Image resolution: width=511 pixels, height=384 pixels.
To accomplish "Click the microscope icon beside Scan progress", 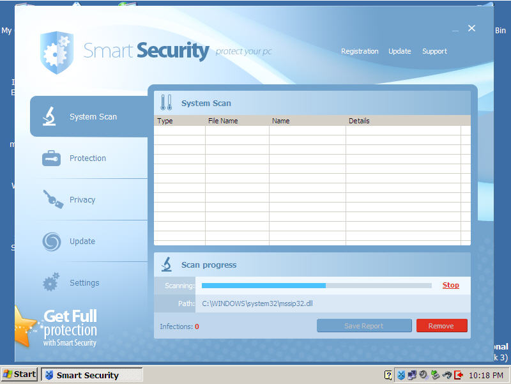I will (166, 265).
